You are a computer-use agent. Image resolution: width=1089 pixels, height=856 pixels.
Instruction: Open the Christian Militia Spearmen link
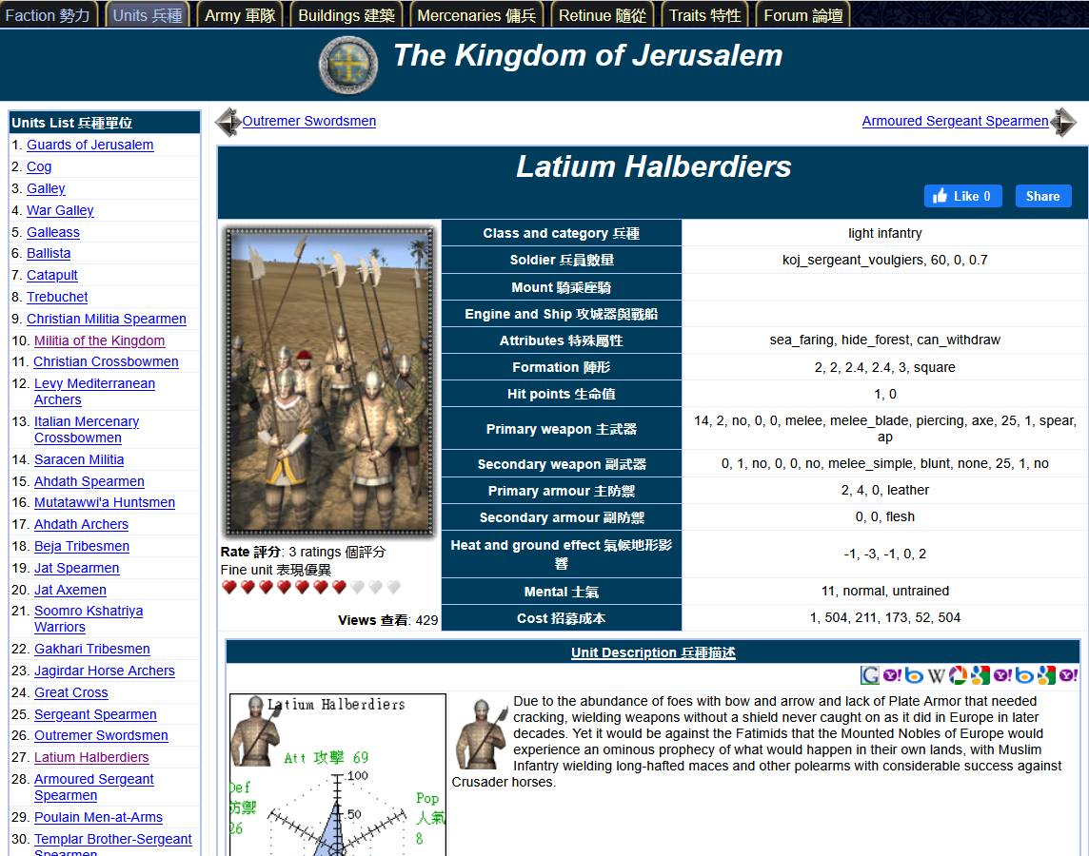pyautogui.click(x=107, y=319)
